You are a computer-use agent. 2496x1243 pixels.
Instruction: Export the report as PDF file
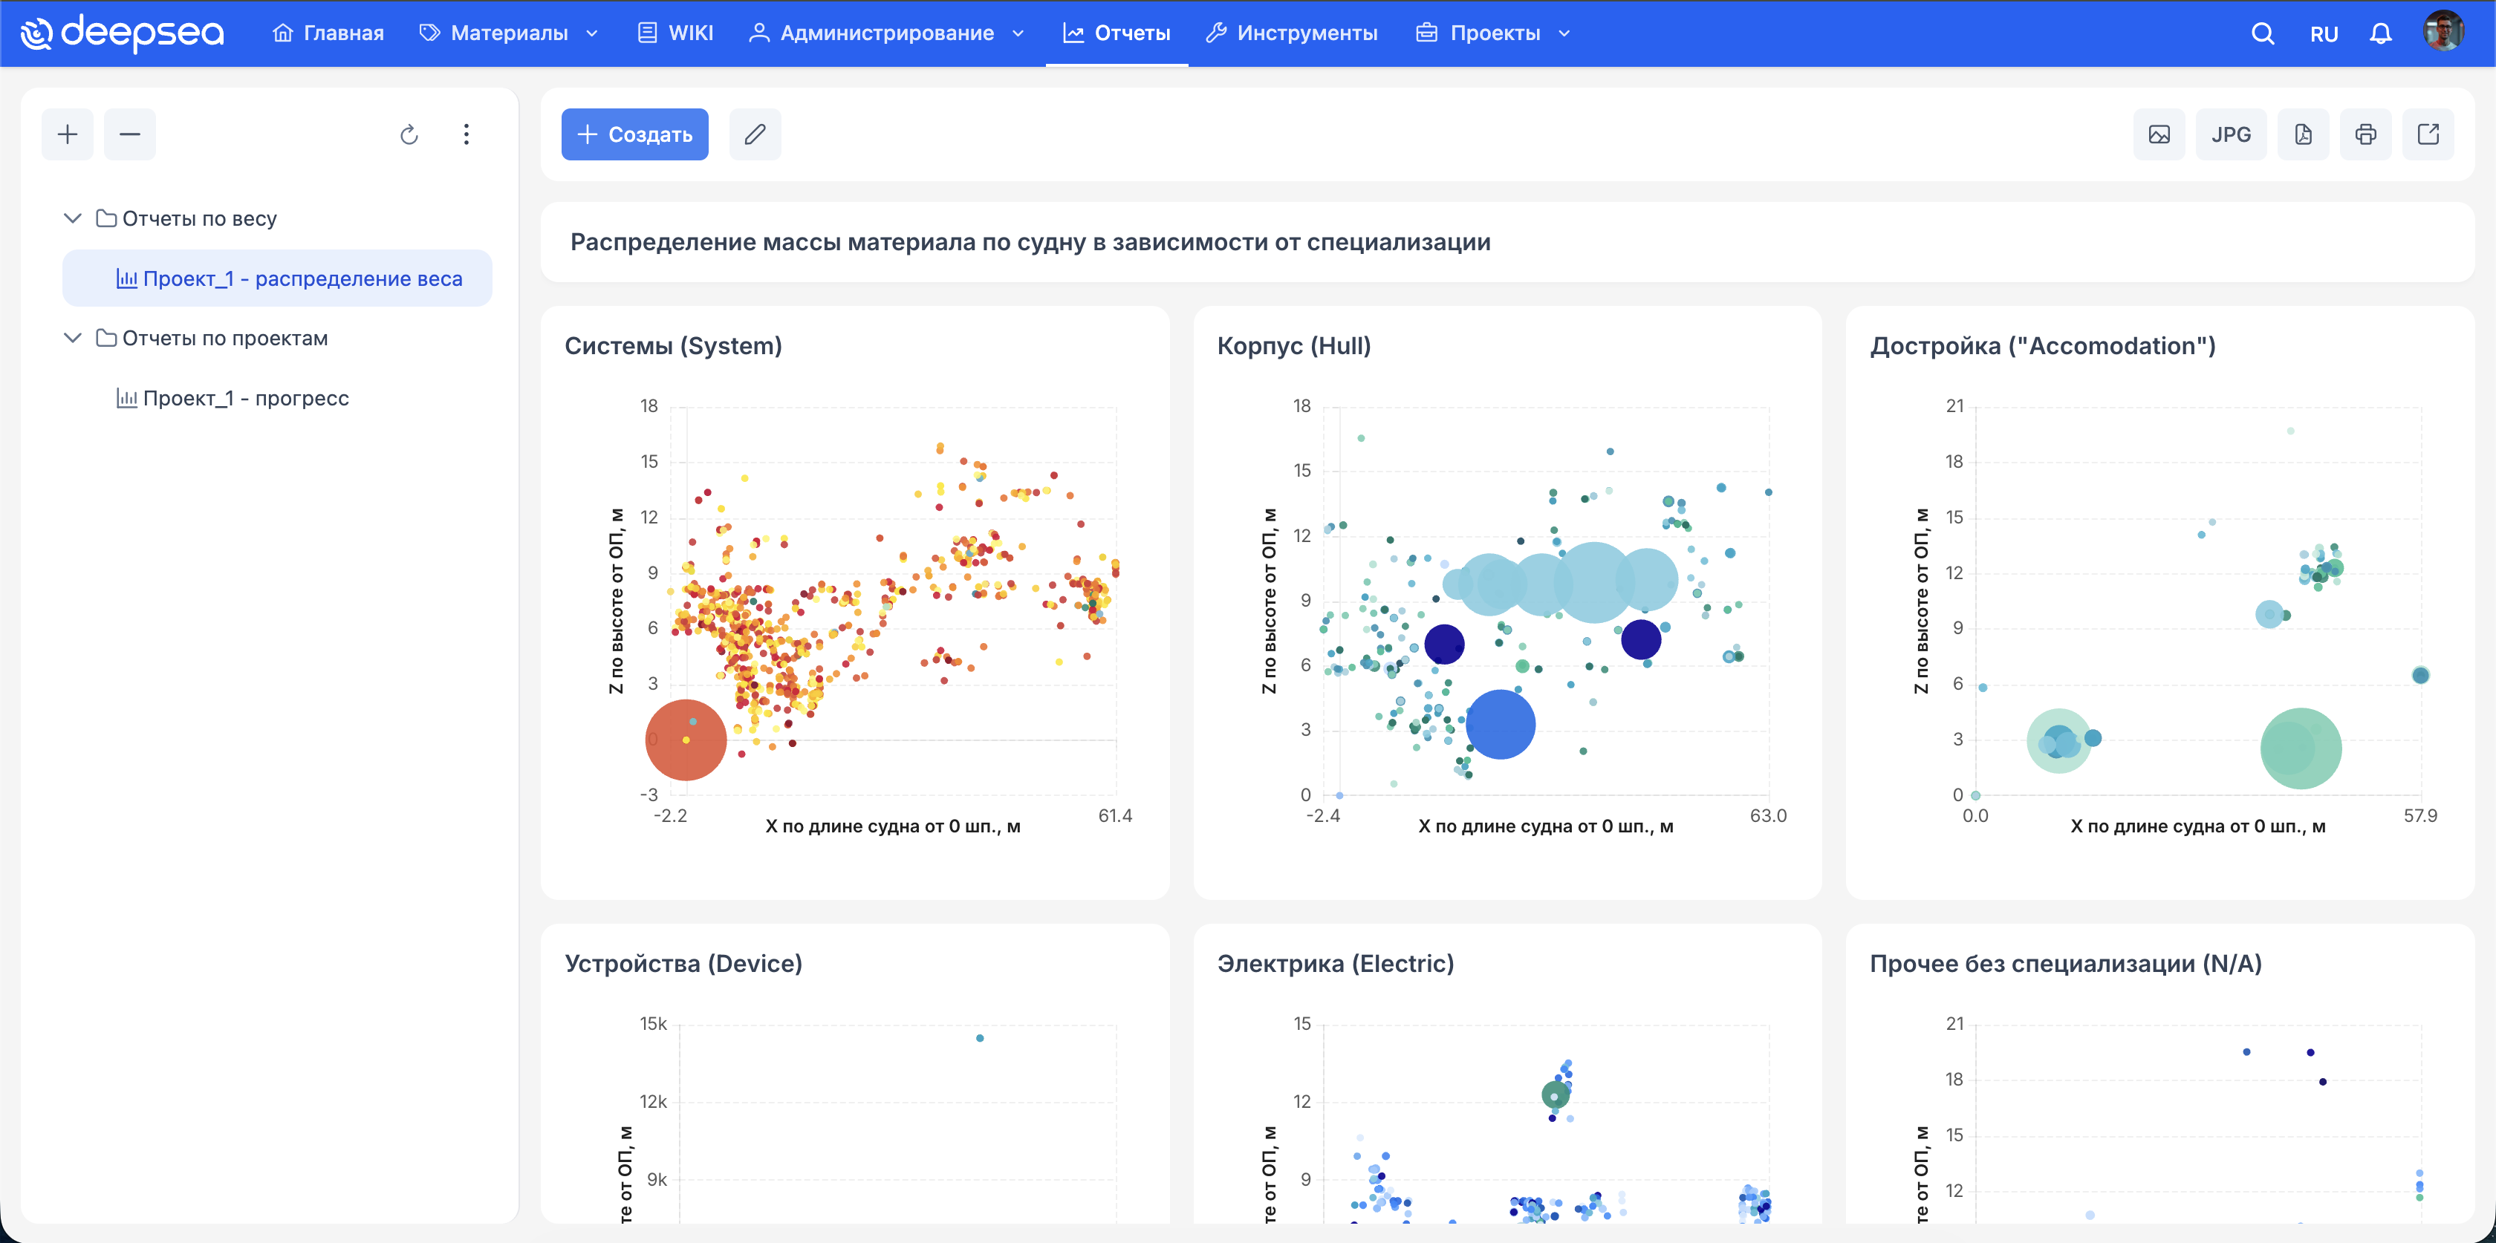(2303, 134)
